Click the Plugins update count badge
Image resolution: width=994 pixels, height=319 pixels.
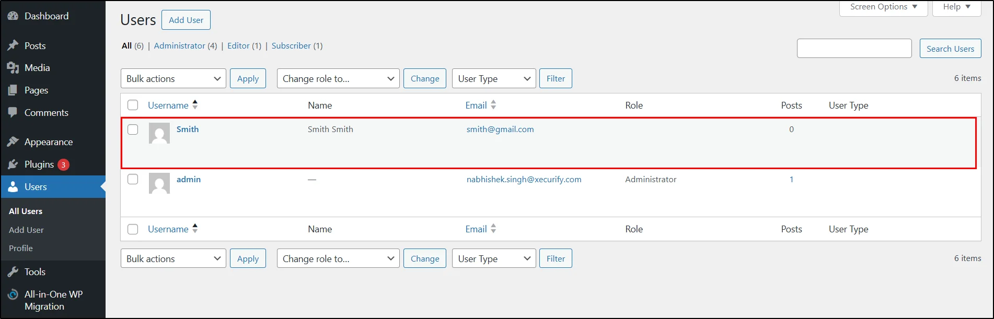pyautogui.click(x=63, y=165)
